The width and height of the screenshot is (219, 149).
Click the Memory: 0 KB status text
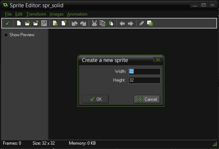tap(82, 143)
